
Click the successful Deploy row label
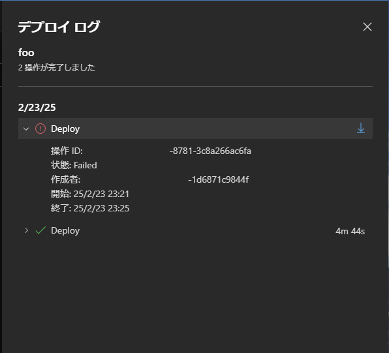[x=65, y=231]
